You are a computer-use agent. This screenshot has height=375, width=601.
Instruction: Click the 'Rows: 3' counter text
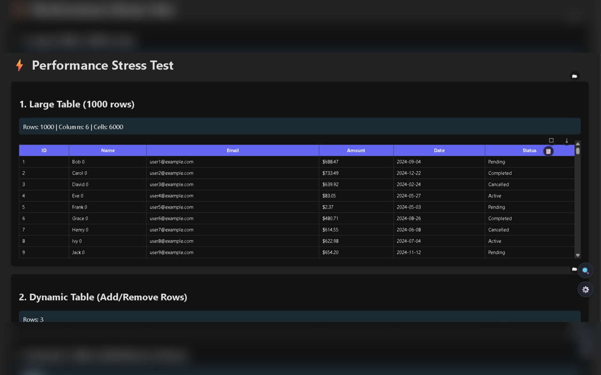tap(33, 319)
